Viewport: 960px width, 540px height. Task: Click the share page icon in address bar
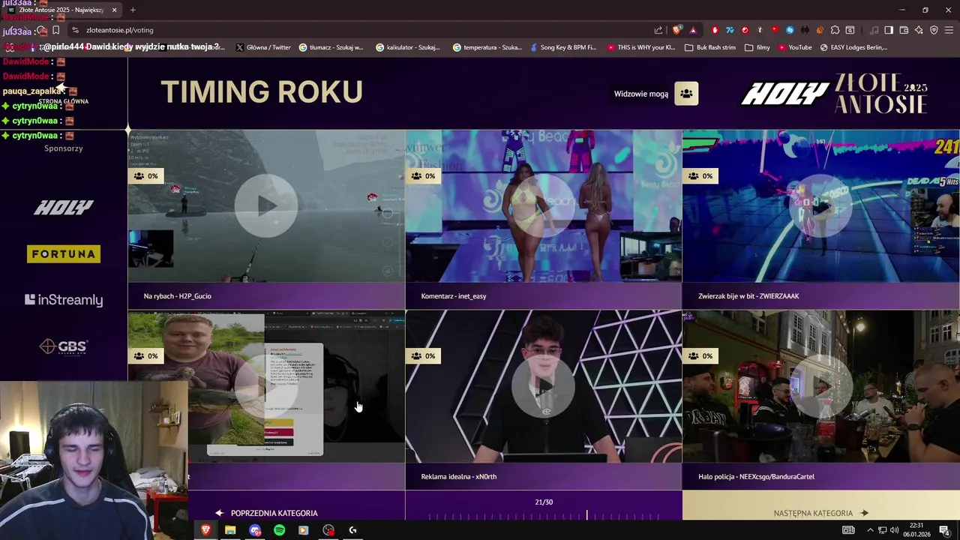pyautogui.click(x=658, y=30)
